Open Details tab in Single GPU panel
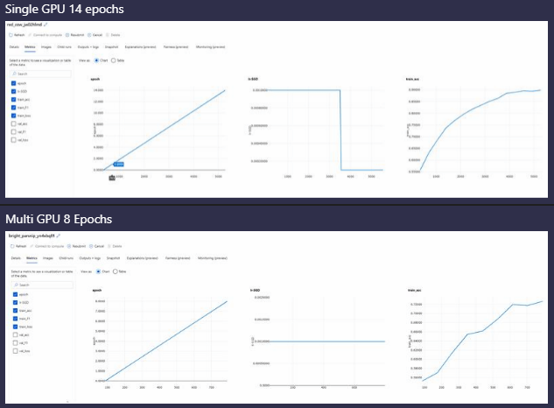Screen dimensions: 554x408 pyautogui.click(x=14, y=47)
